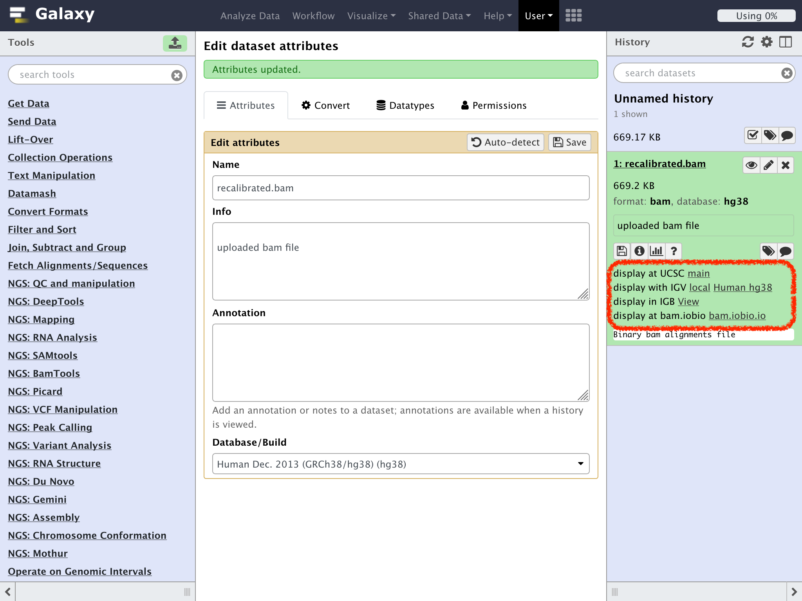View dataset details using the info icon
802x601 pixels.
click(x=639, y=251)
